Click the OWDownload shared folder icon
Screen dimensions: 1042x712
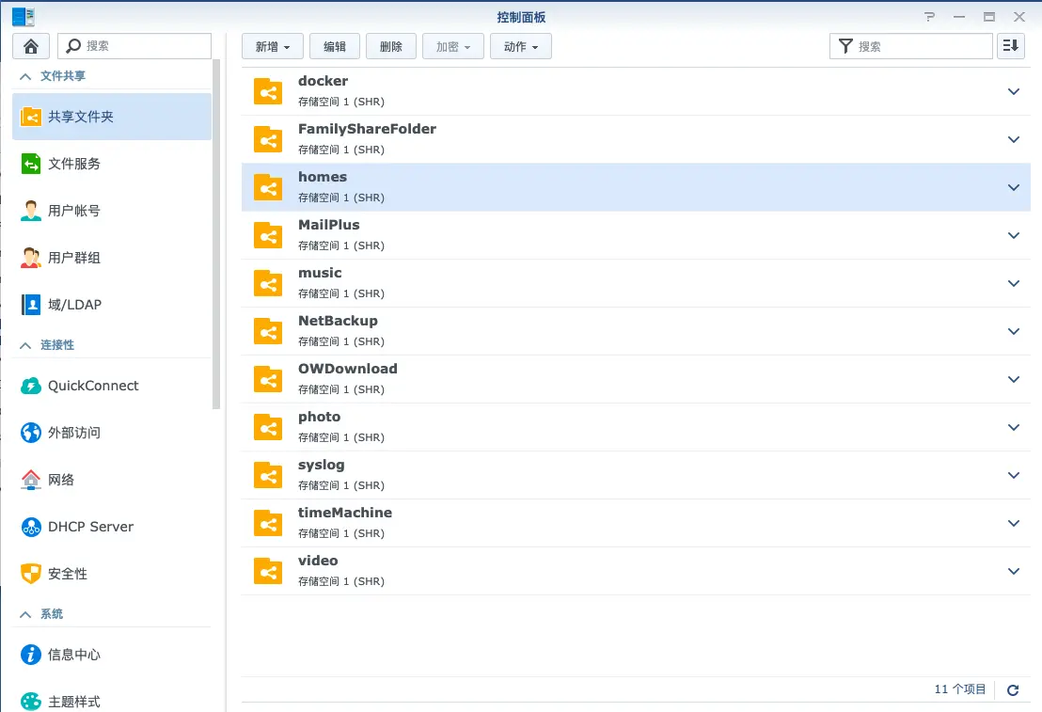(268, 379)
